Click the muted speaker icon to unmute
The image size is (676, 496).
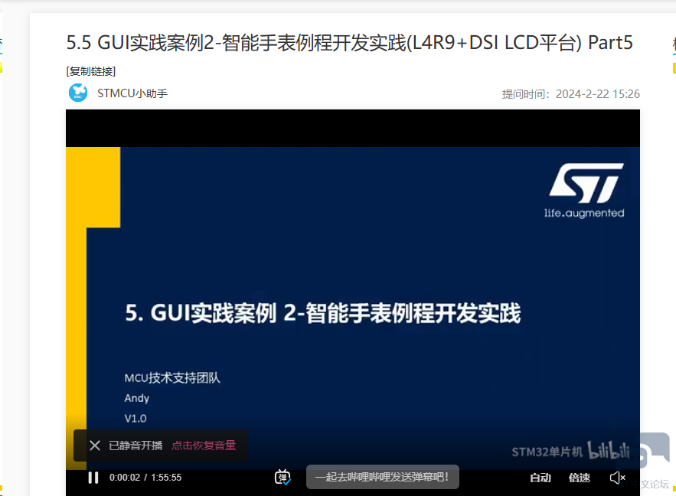tap(617, 478)
